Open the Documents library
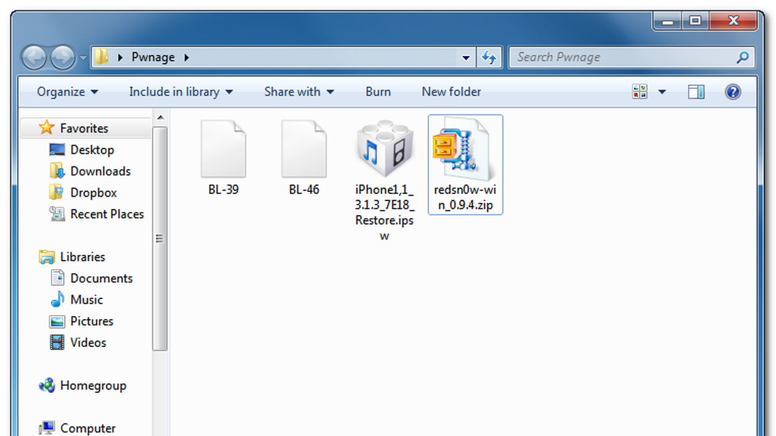 (101, 278)
